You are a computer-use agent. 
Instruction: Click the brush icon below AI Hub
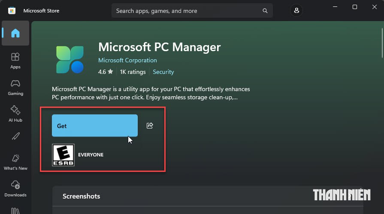15,136
